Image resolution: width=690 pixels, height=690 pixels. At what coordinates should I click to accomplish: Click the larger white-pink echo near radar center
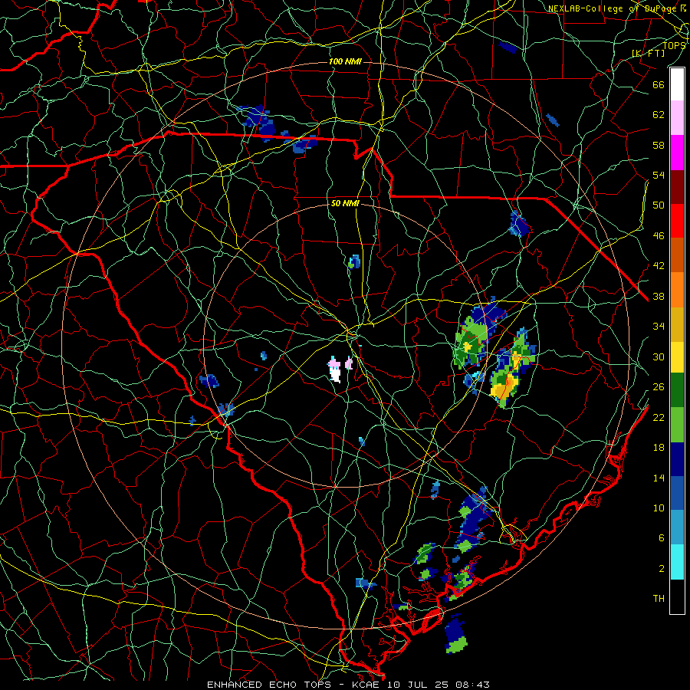point(335,369)
